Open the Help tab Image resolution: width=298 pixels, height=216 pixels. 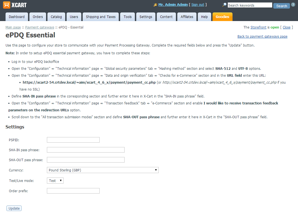click(204, 17)
